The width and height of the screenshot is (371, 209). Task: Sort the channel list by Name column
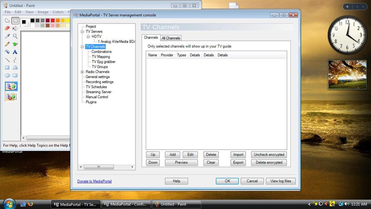pos(153,55)
